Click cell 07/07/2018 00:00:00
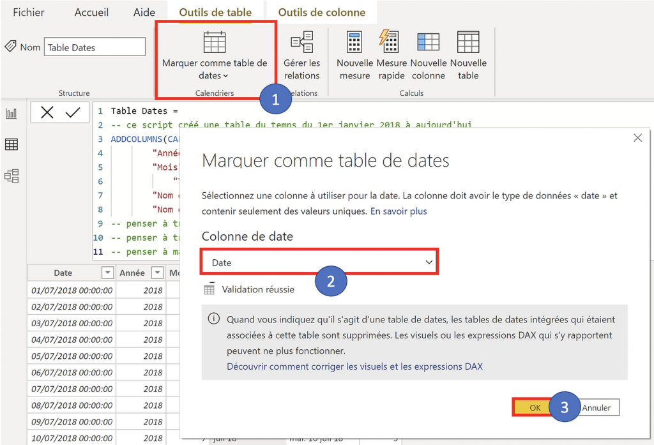654x445 pixels. (x=72, y=389)
